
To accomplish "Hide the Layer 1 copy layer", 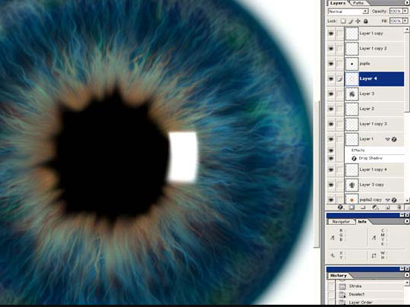I will (331, 33).
